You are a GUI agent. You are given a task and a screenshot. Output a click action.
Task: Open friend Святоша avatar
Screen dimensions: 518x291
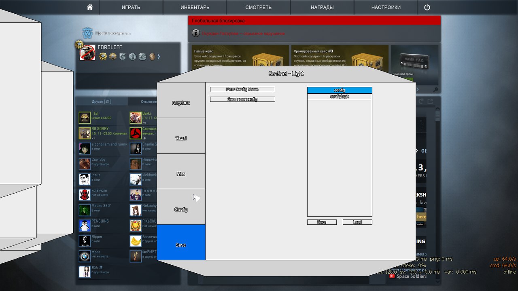pos(136,133)
